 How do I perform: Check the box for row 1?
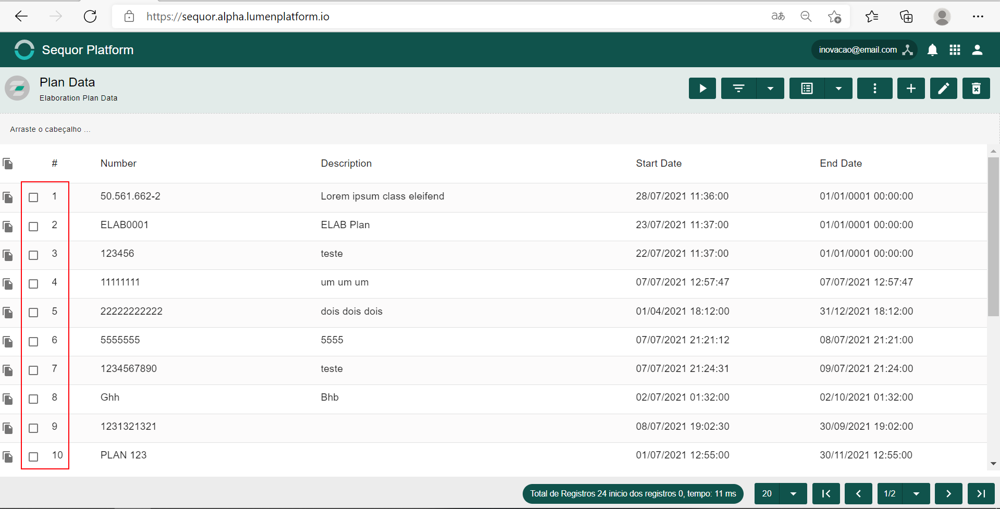tap(33, 197)
